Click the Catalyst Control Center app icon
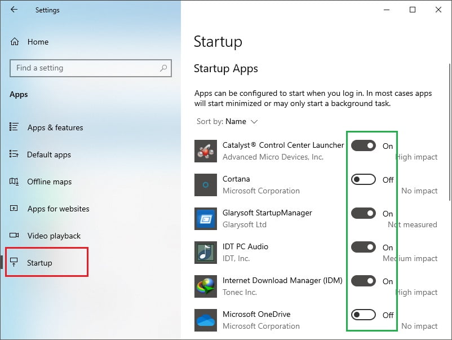The width and height of the screenshot is (452, 340). click(x=206, y=151)
